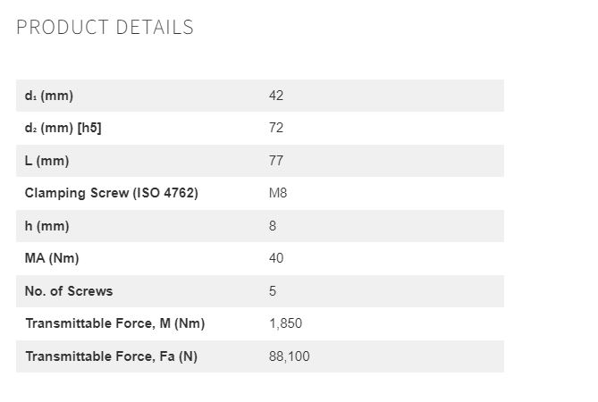Select the h (mm) row label

46,226
